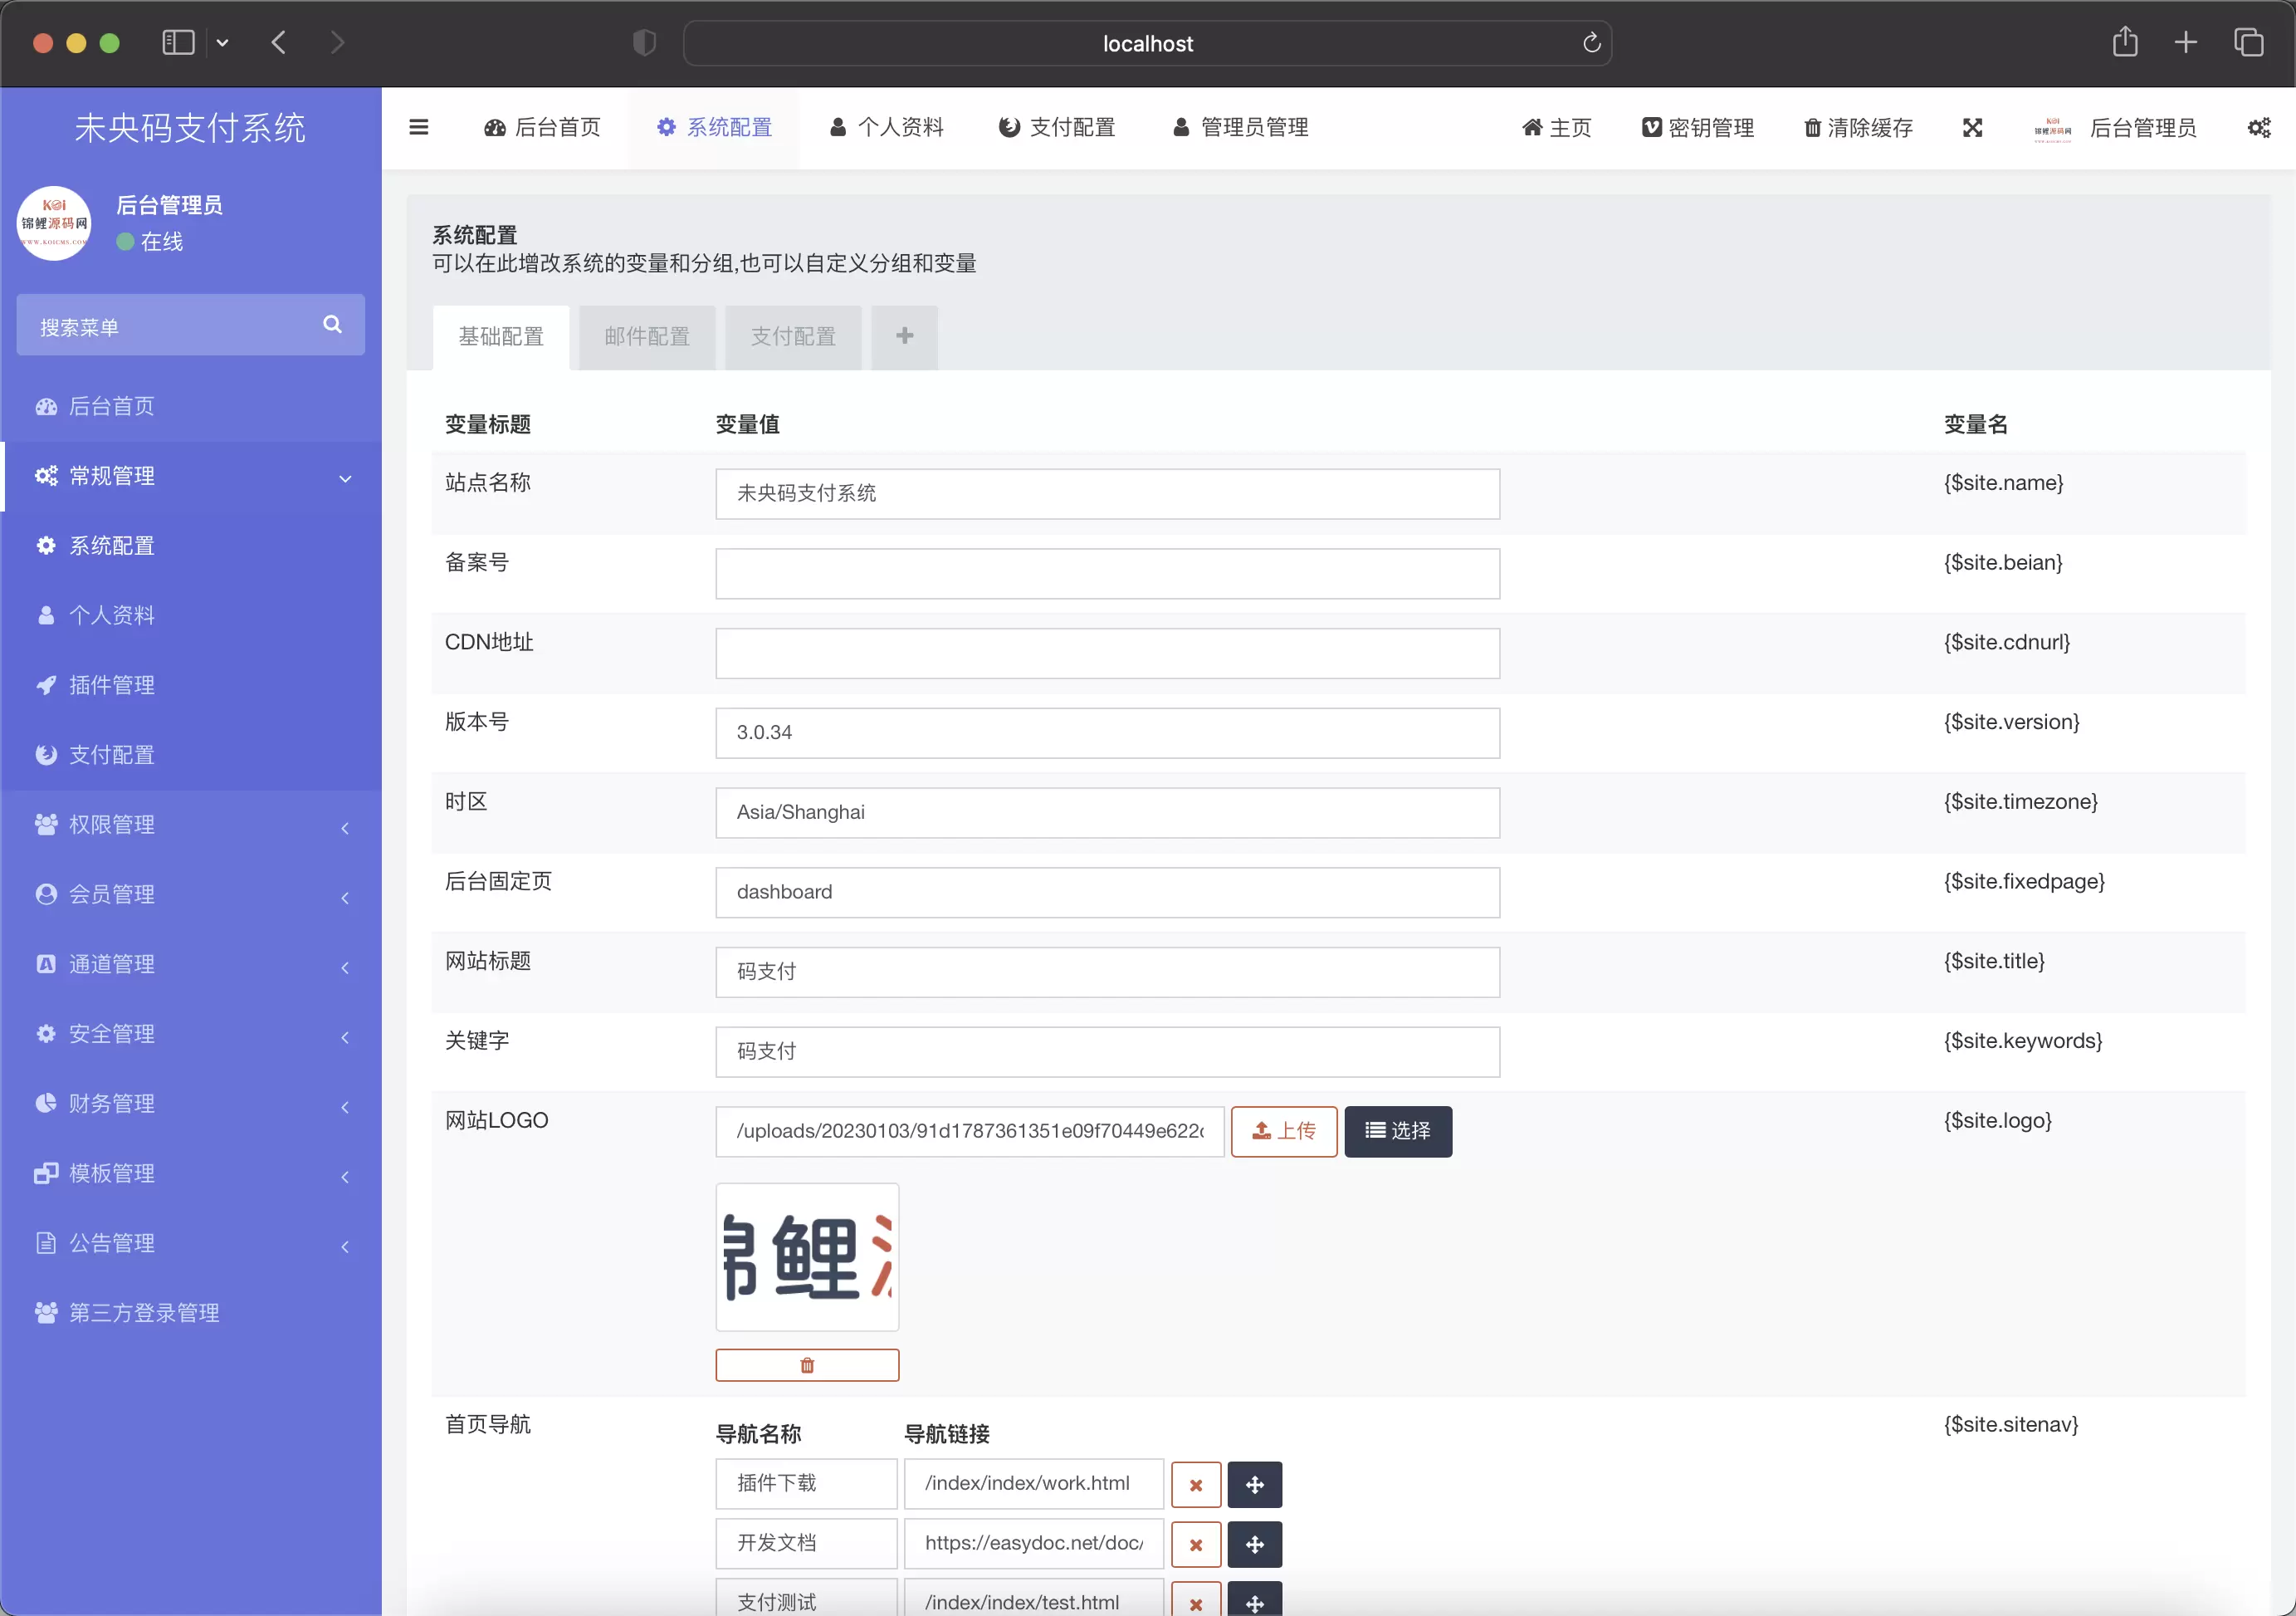The image size is (2296, 1616).
Task: Open the settings gears icon at the top right
Action: (2258, 127)
